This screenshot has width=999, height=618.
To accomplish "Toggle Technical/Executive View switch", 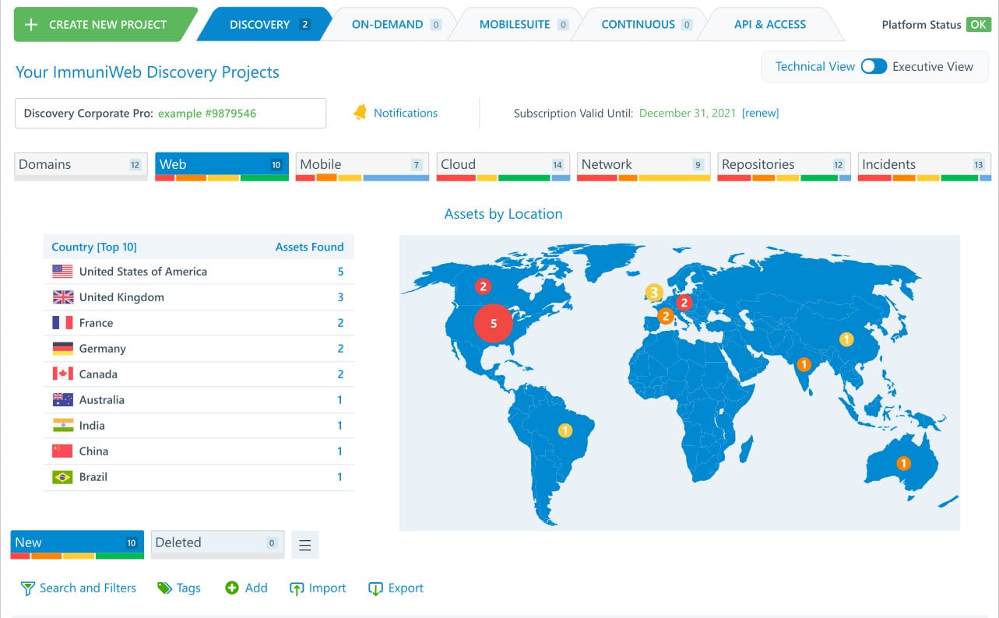I will [x=874, y=66].
